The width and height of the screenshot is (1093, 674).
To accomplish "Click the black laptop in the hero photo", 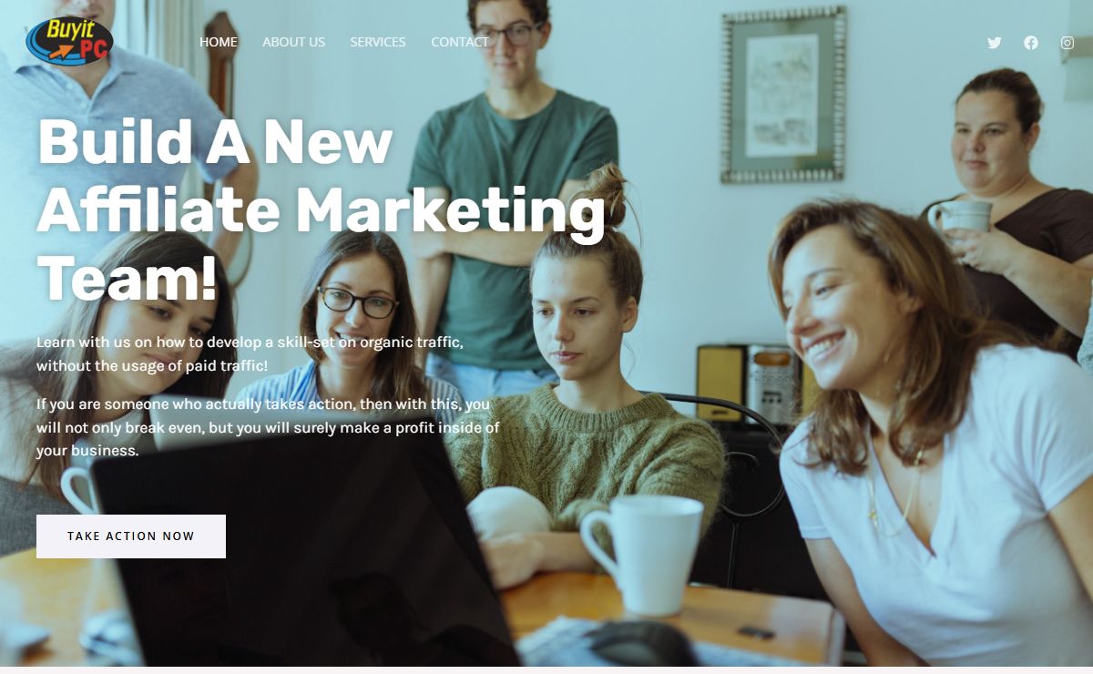I will pos(305,554).
